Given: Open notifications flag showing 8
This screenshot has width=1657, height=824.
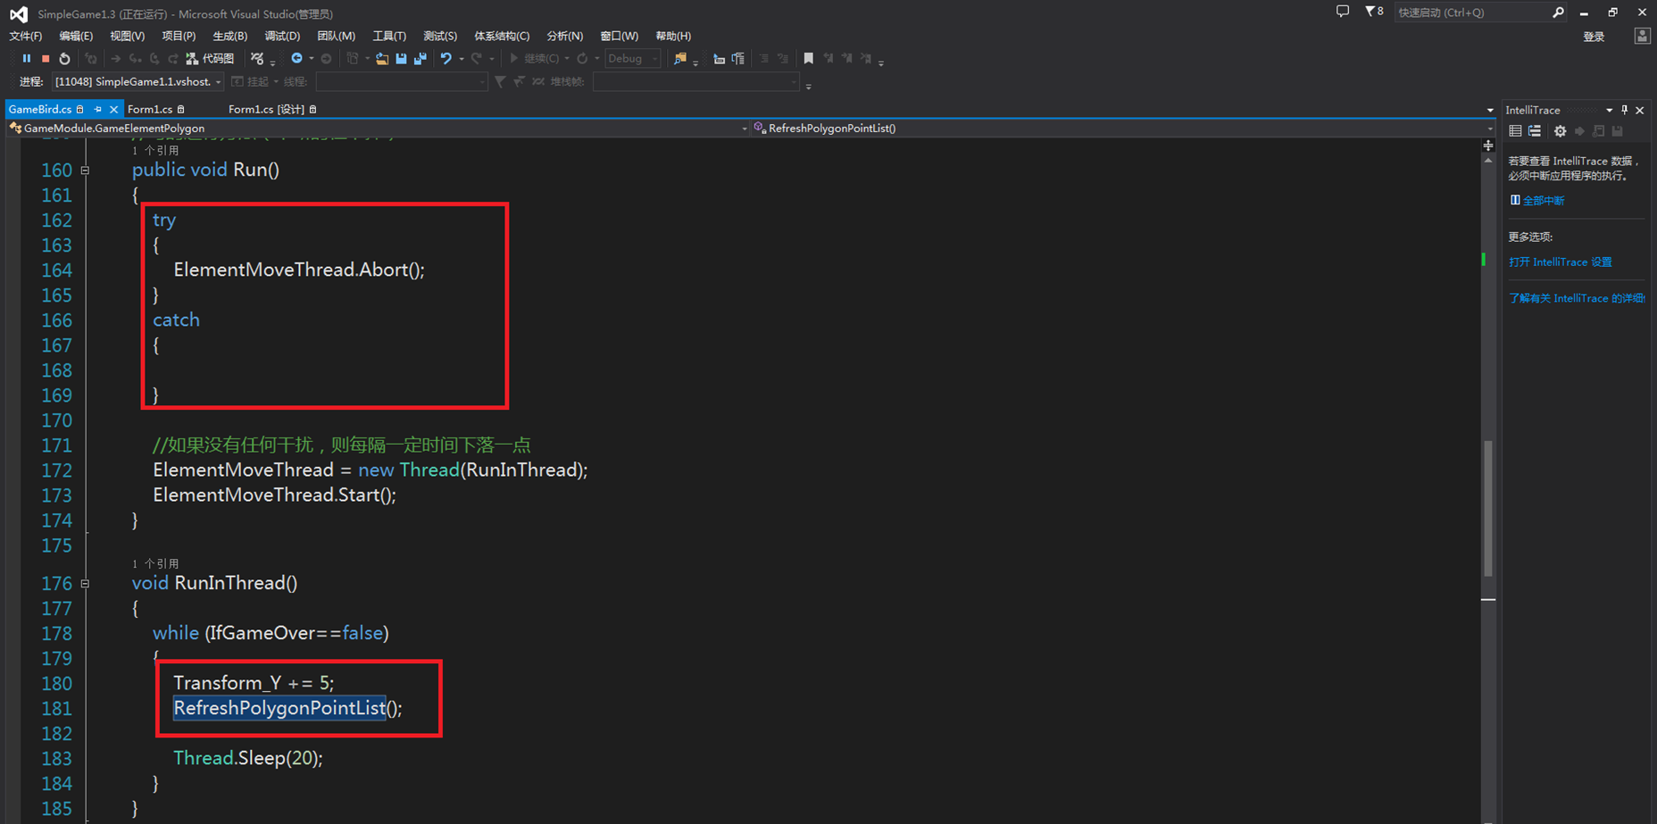Looking at the screenshot, I should click(1374, 12).
